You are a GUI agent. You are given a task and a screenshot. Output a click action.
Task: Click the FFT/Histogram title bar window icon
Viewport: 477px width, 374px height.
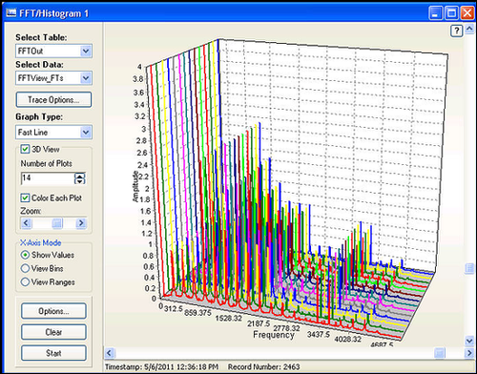[x=11, y=13]
